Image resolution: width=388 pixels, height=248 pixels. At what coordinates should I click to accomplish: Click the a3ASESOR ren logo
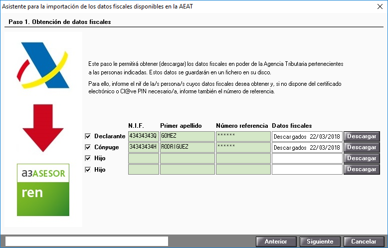(x=43, y=190)
